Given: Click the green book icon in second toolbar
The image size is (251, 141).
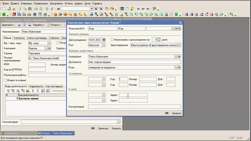Looking at the screenshot, I should pyautogui.click(x=176, y=14).
